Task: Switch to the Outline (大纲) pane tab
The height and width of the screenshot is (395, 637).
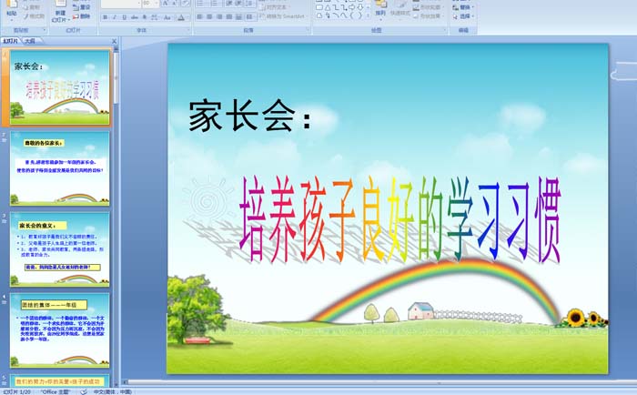Action: point(30,41)
